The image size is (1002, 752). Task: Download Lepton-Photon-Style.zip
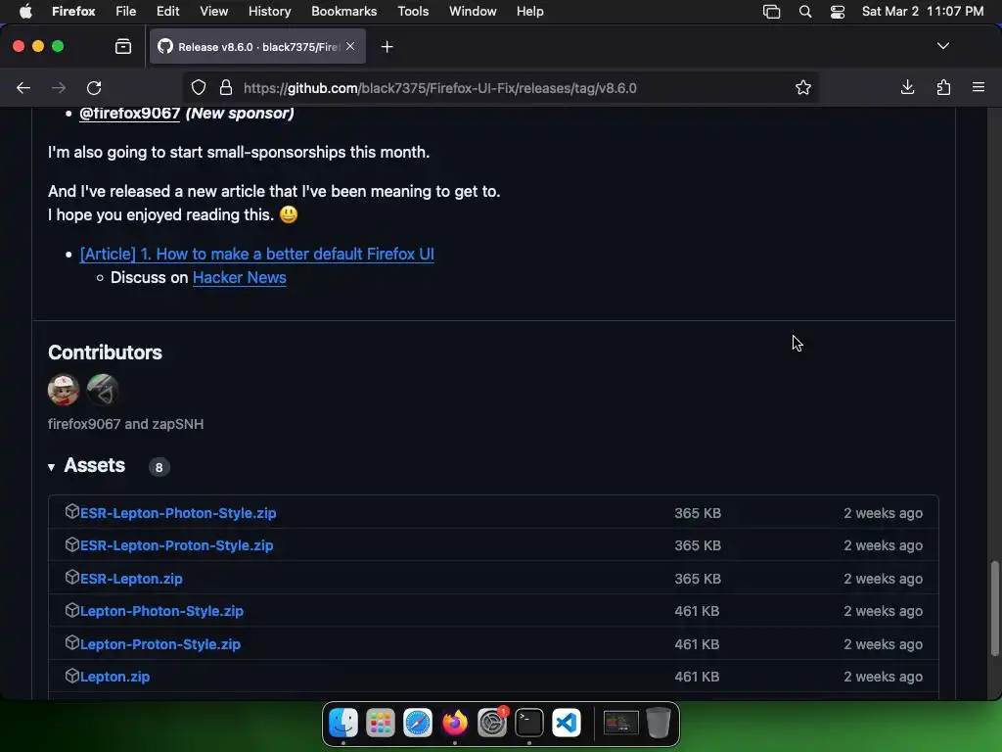point(161,611)
